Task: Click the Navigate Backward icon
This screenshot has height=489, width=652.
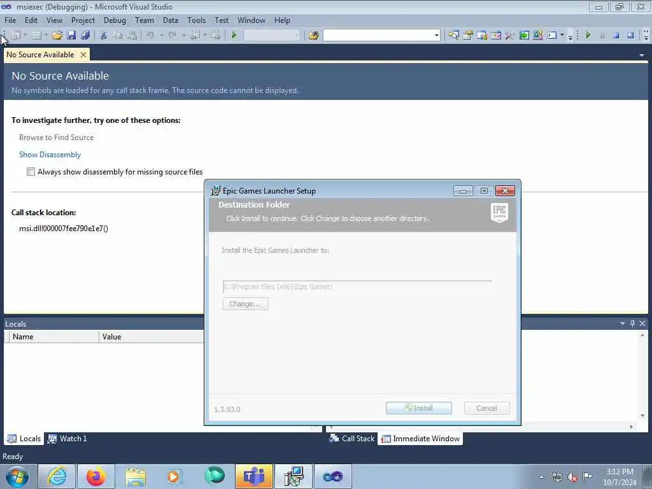Action: pyautogui.click(x=195, y=36)
